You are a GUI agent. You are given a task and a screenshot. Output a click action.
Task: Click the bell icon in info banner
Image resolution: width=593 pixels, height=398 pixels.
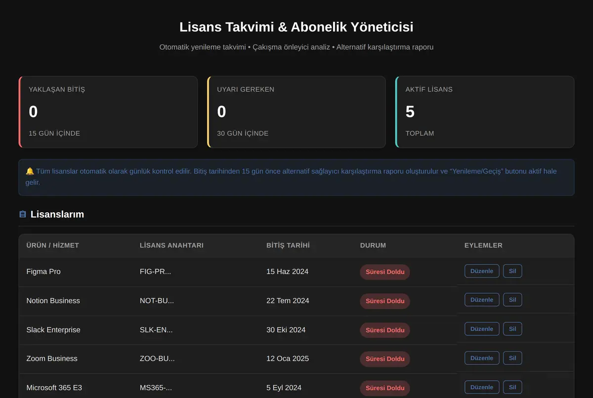(x=30, y=171)
